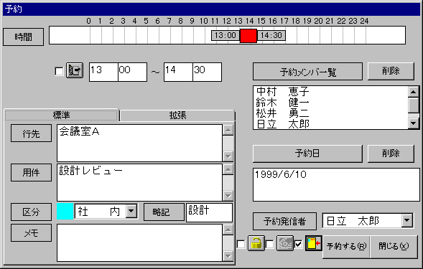Click the 区分 button
This screenshot has width=423, height=269.
coord(31,212)
